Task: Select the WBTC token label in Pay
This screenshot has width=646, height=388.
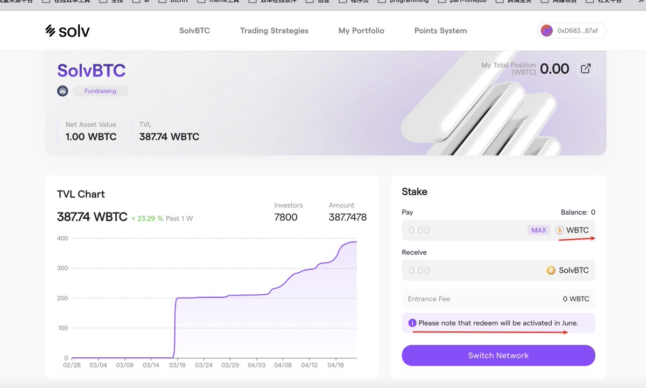Action: 578,230
